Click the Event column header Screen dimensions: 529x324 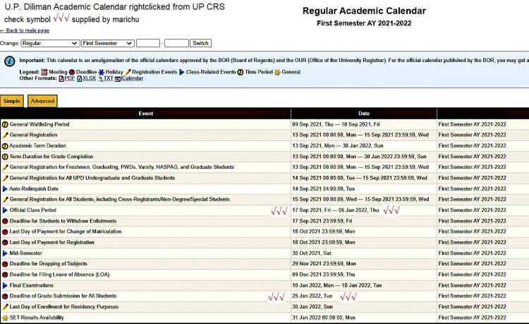pyautogui.click(x=145, y=113)
